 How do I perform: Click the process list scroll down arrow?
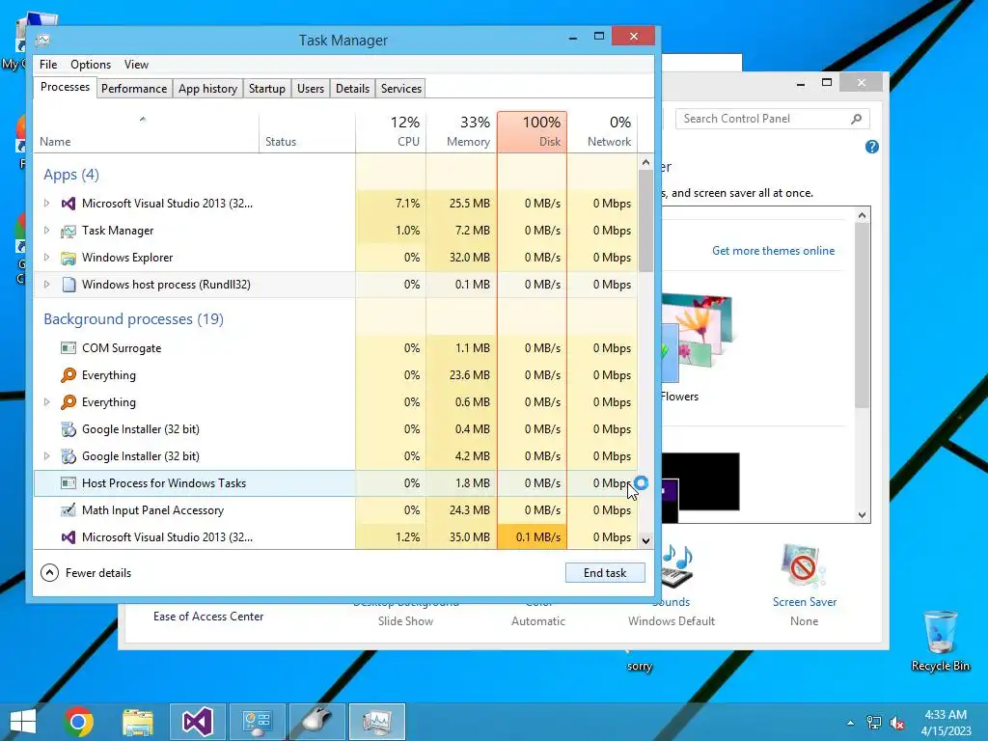coord(645,540)
